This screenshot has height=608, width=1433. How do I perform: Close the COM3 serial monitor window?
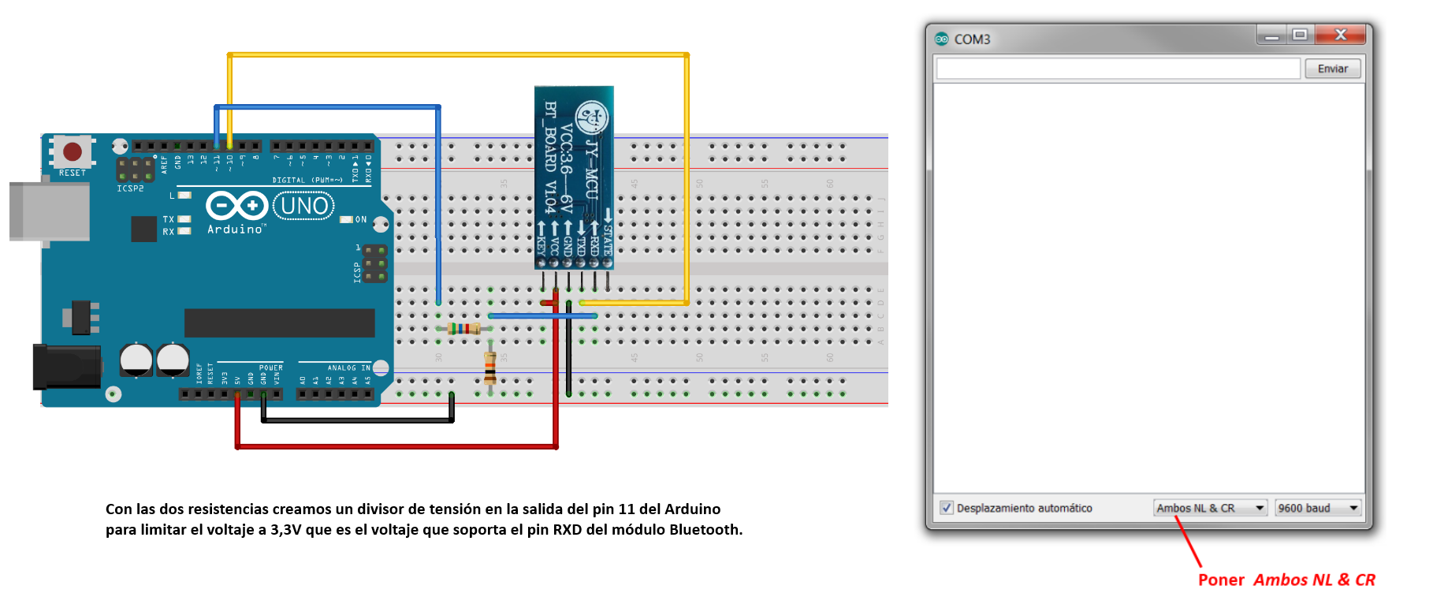coord(1340,35)
